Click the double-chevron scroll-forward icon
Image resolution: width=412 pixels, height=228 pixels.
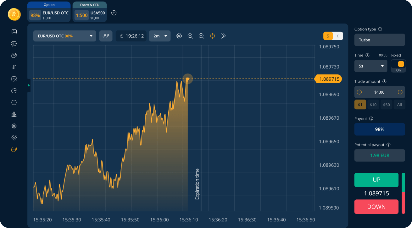tap(224, 36)
